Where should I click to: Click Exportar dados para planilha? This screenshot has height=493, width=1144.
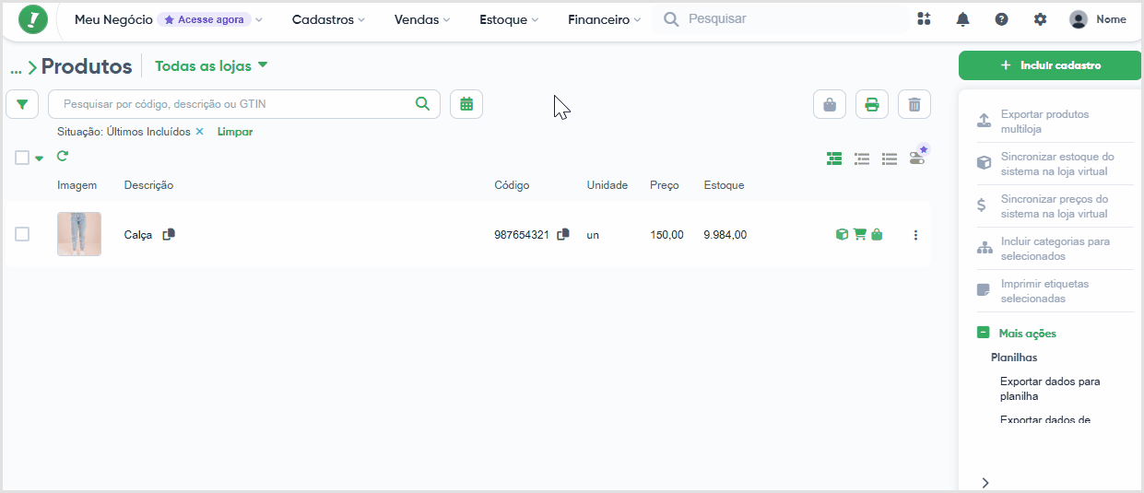pos(1050,389)
